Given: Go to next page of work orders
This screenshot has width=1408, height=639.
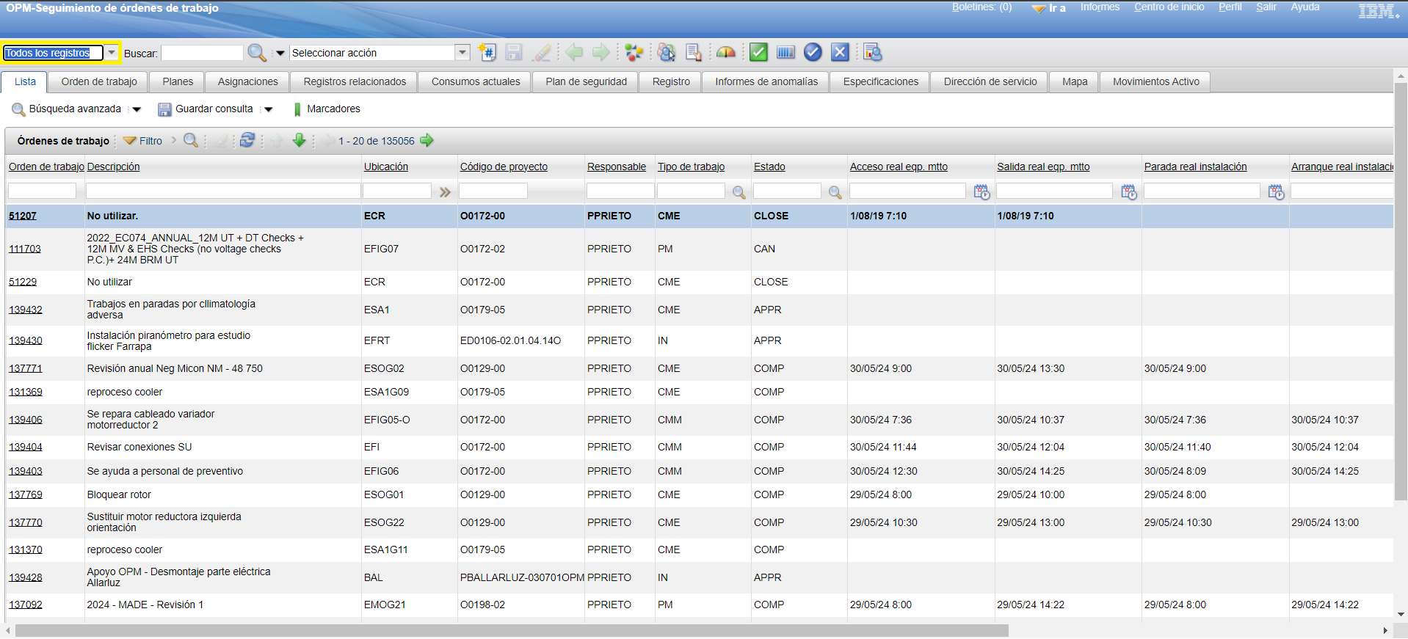Looking at the screenshot, I should [x=427, y=140].
